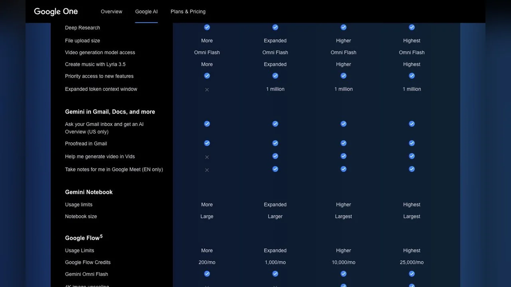Go to the Plans & Pricing tab
The width and height of the screenshot is (511, 287).
(188, 12)
